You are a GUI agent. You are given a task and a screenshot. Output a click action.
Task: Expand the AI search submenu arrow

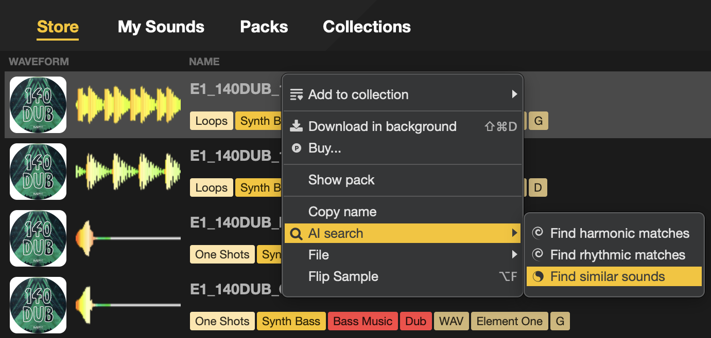[514, 233]
